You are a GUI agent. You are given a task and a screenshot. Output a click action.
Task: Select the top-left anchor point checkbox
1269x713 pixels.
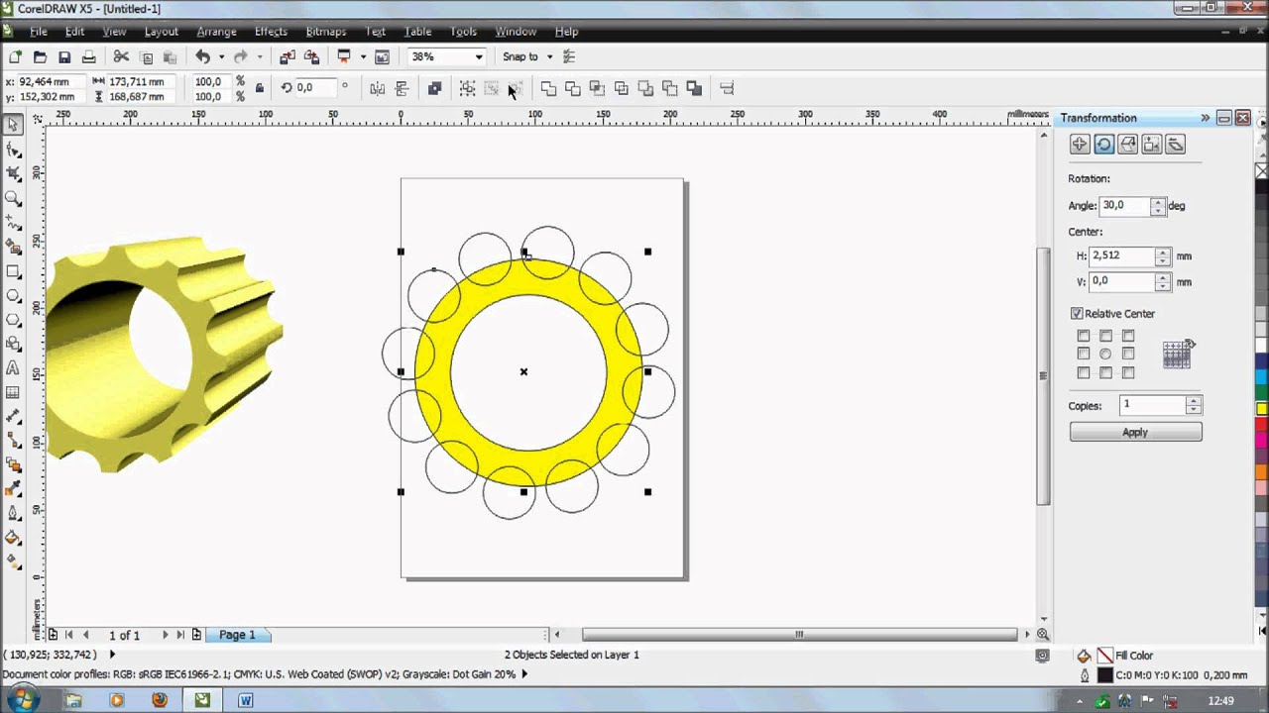(1084, 336)
